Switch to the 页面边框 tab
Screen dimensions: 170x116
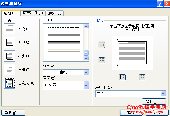tap(33, 13)
